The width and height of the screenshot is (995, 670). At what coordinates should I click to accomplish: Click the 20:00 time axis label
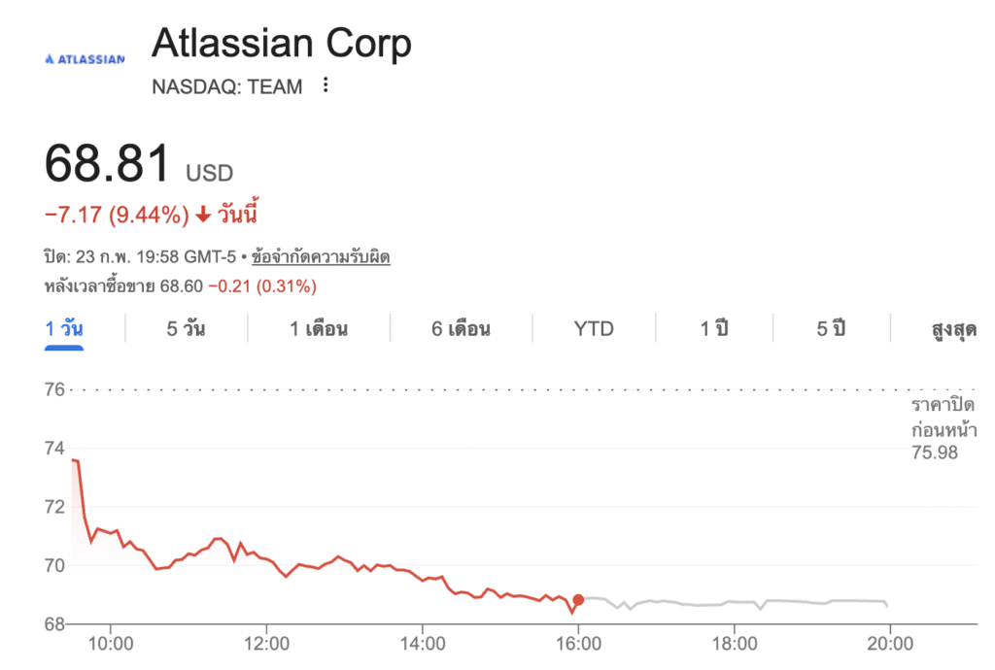[890, 642]
